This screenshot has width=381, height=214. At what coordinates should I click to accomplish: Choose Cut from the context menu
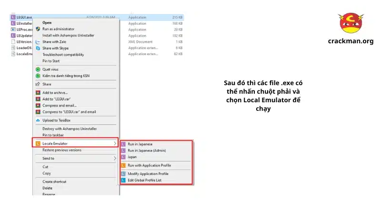click(45, 167)
